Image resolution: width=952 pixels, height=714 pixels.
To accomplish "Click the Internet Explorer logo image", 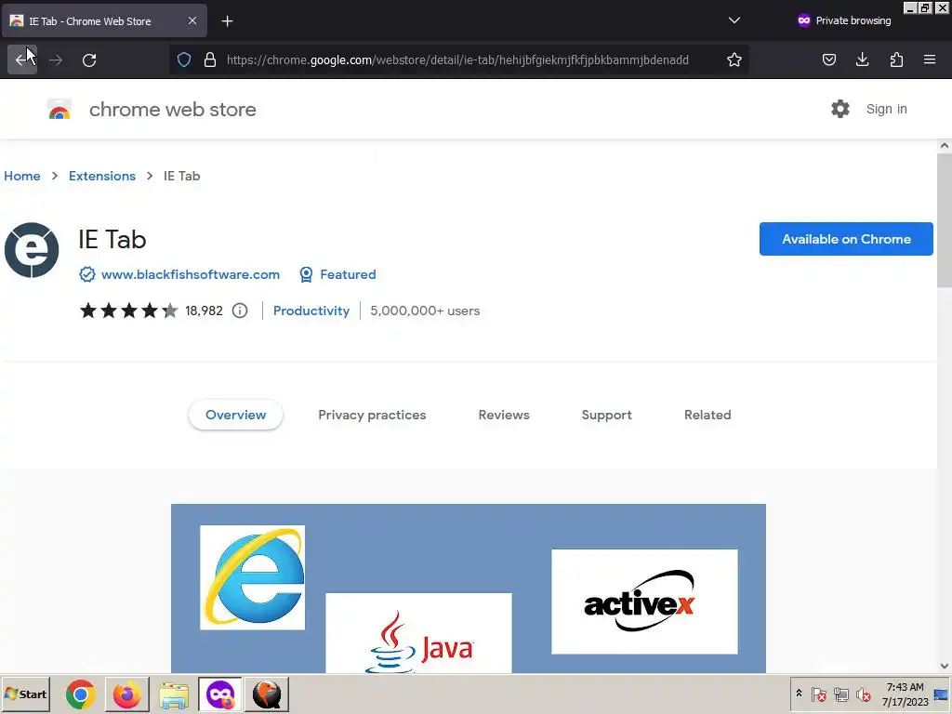I will pos(253,577).
